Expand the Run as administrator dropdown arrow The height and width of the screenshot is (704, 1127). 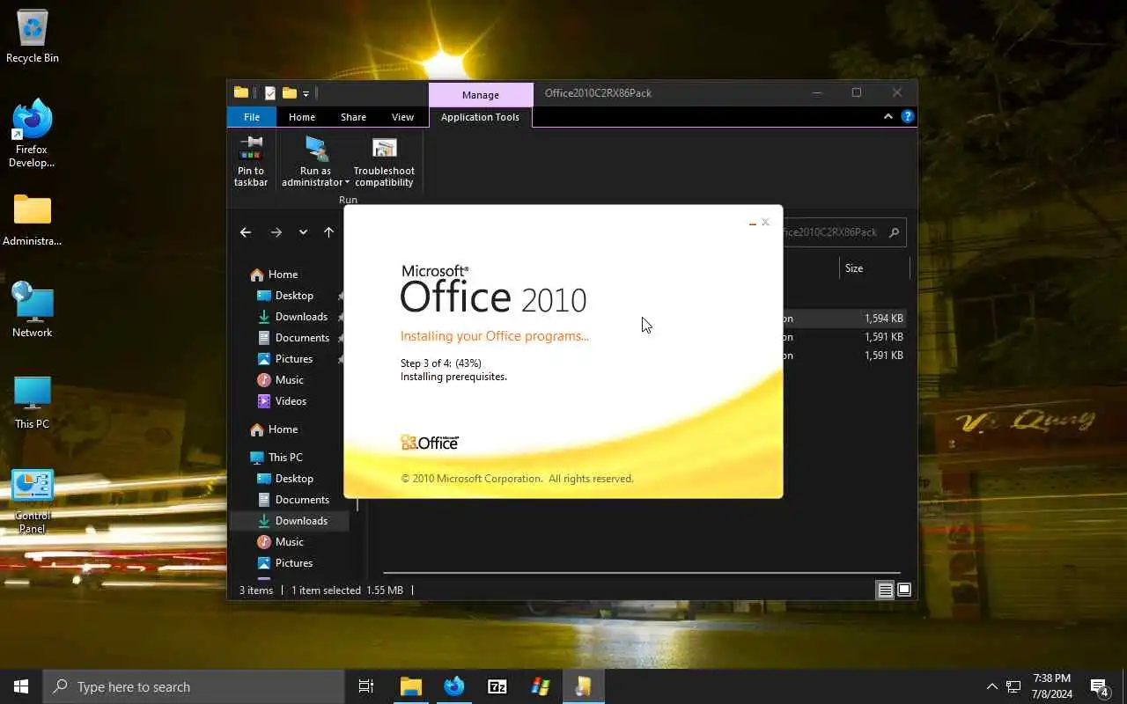coord(347,183)
